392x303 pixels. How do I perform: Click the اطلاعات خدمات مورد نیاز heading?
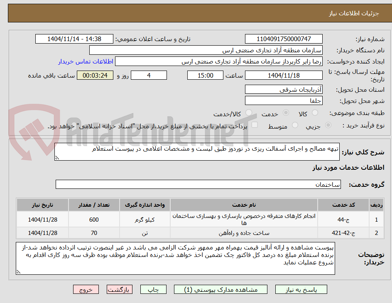[x=348, y=167]
